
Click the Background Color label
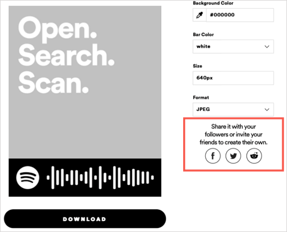point(213,3)
